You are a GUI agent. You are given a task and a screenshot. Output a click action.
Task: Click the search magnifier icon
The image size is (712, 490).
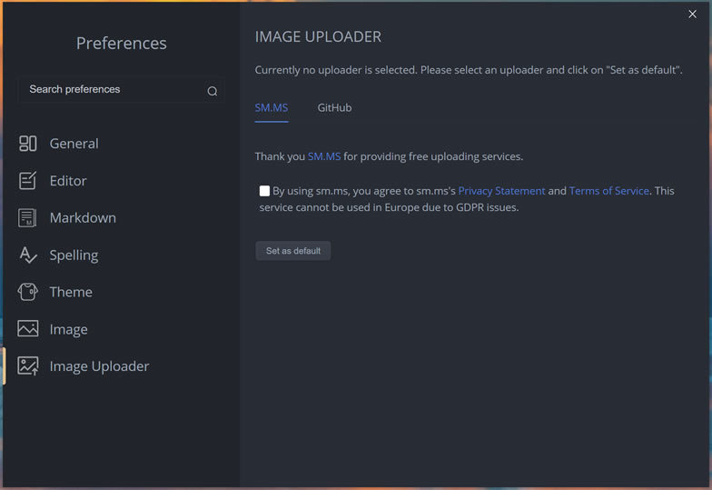point(213,91)
